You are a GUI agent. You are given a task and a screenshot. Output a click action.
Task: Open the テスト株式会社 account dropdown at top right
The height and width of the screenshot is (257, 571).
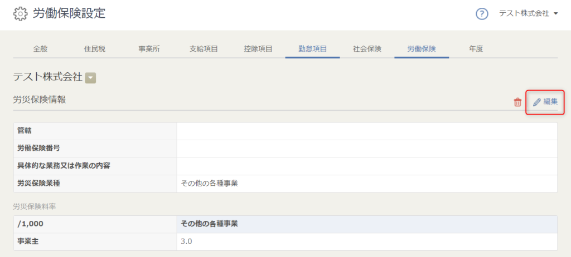pos(529,14)
